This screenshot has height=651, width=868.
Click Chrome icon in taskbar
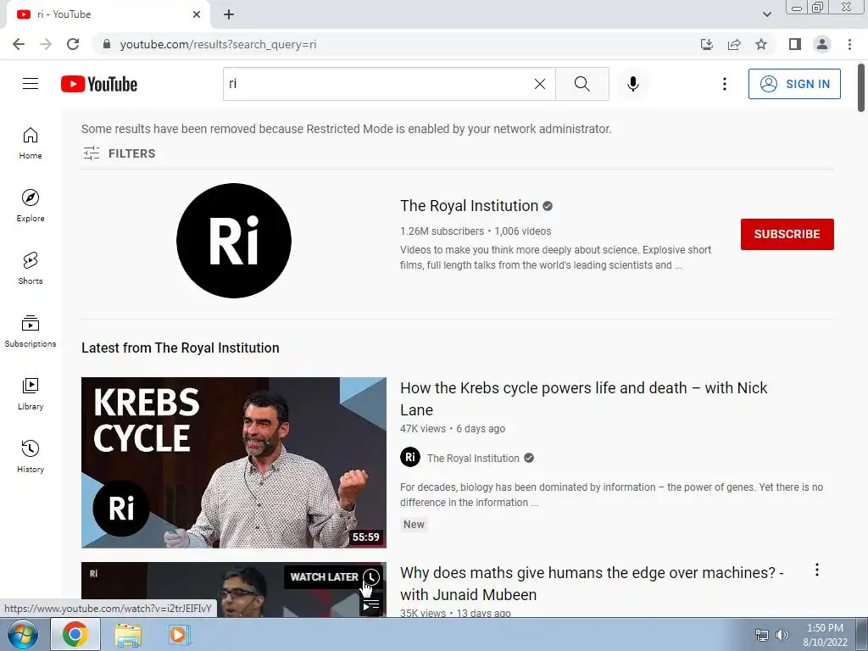75,634
